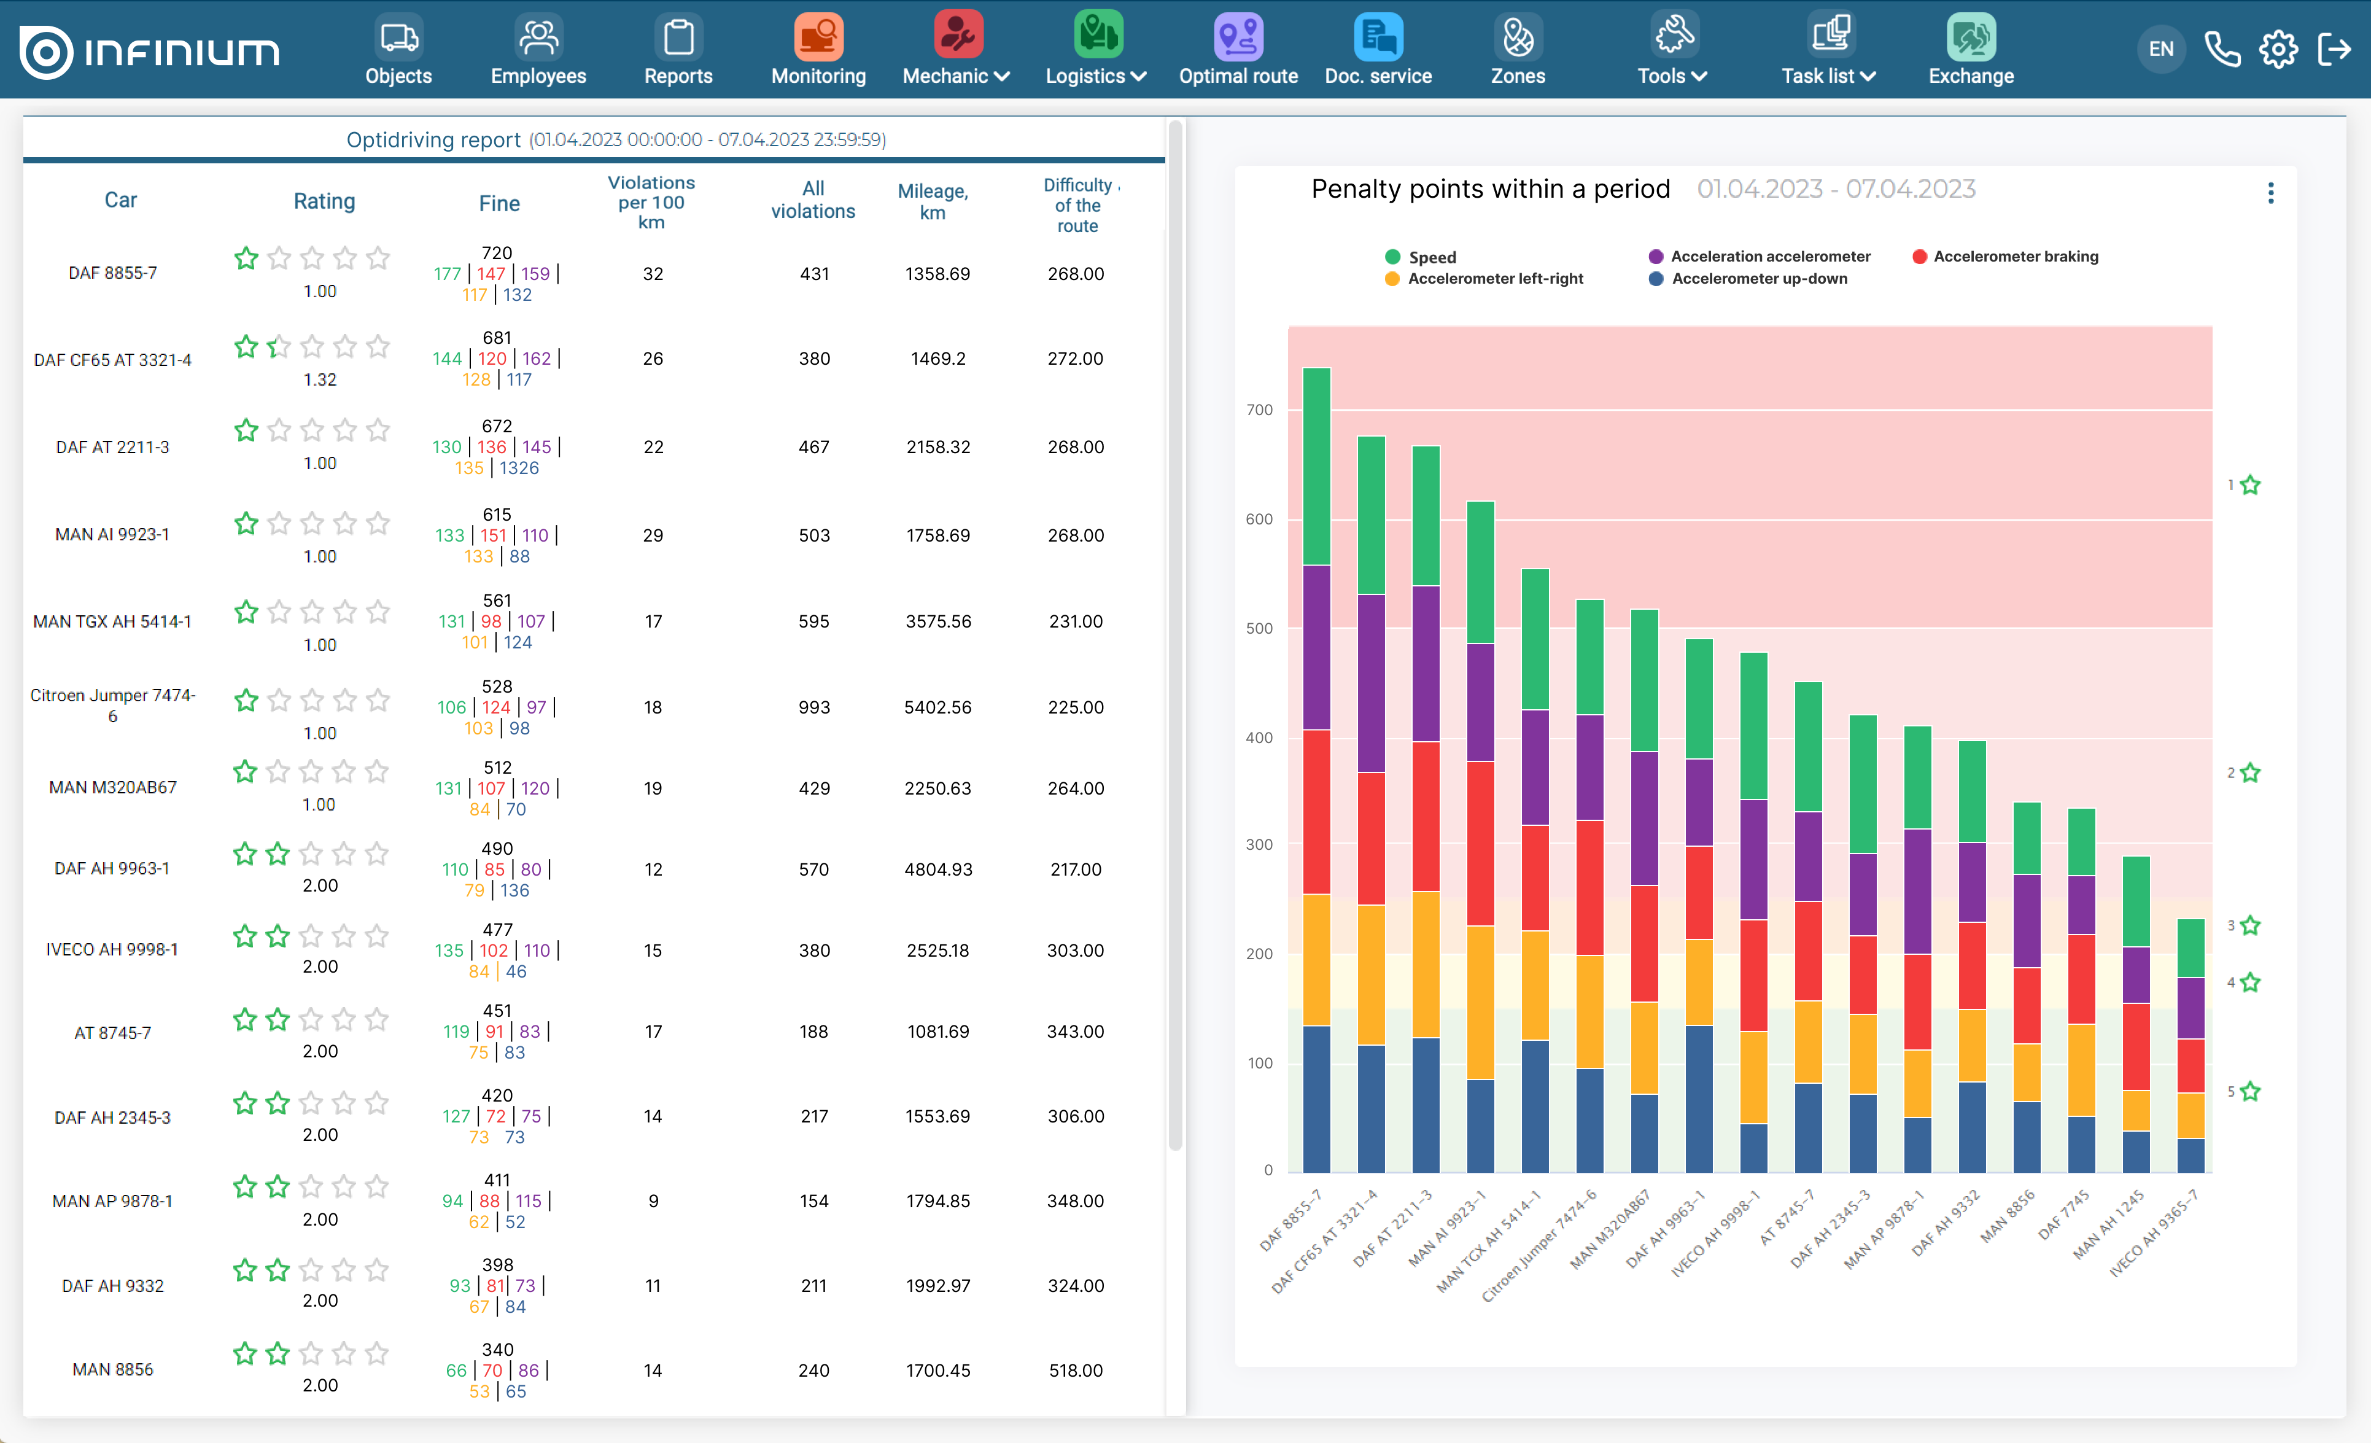
Task: Open the Doc. service icon
Action: click(x=1378, y=37)
